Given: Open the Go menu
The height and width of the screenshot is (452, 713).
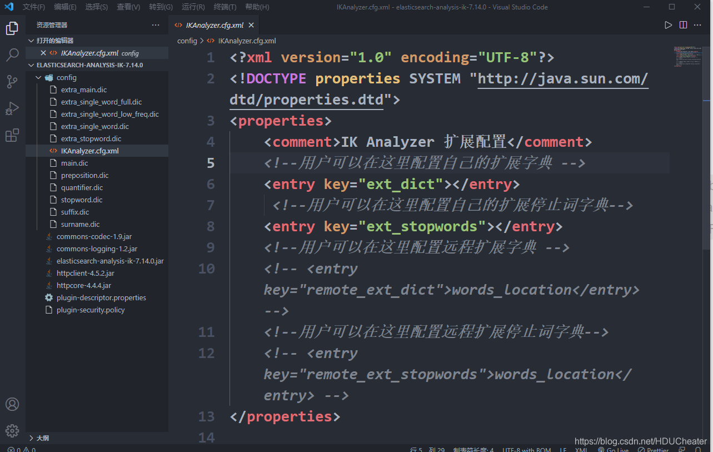Looking at the screenshot, I should click(161, 7).
